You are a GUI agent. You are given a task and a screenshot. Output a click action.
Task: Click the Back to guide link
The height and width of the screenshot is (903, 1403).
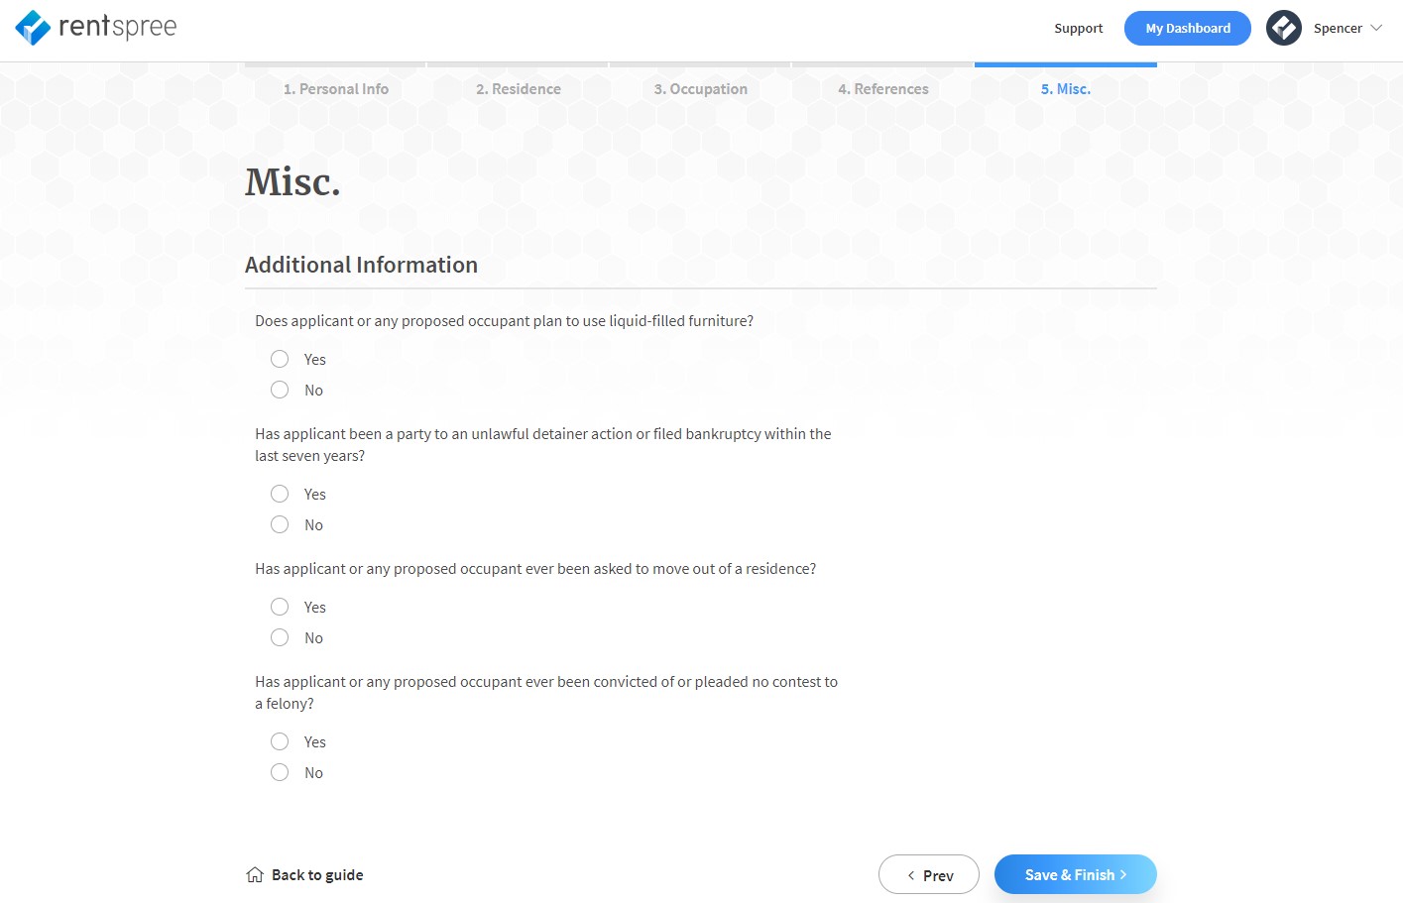(317, 874)
